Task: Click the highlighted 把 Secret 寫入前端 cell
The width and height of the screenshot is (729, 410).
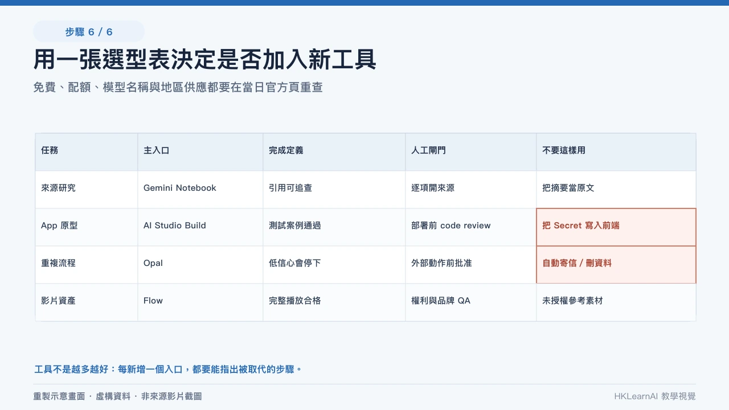Action: [x=616, y=227]
